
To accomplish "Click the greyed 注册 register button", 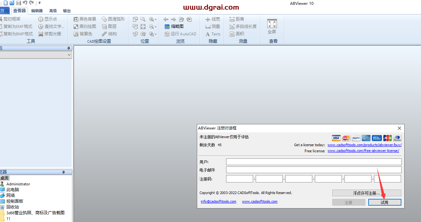I will pos(349,202).
